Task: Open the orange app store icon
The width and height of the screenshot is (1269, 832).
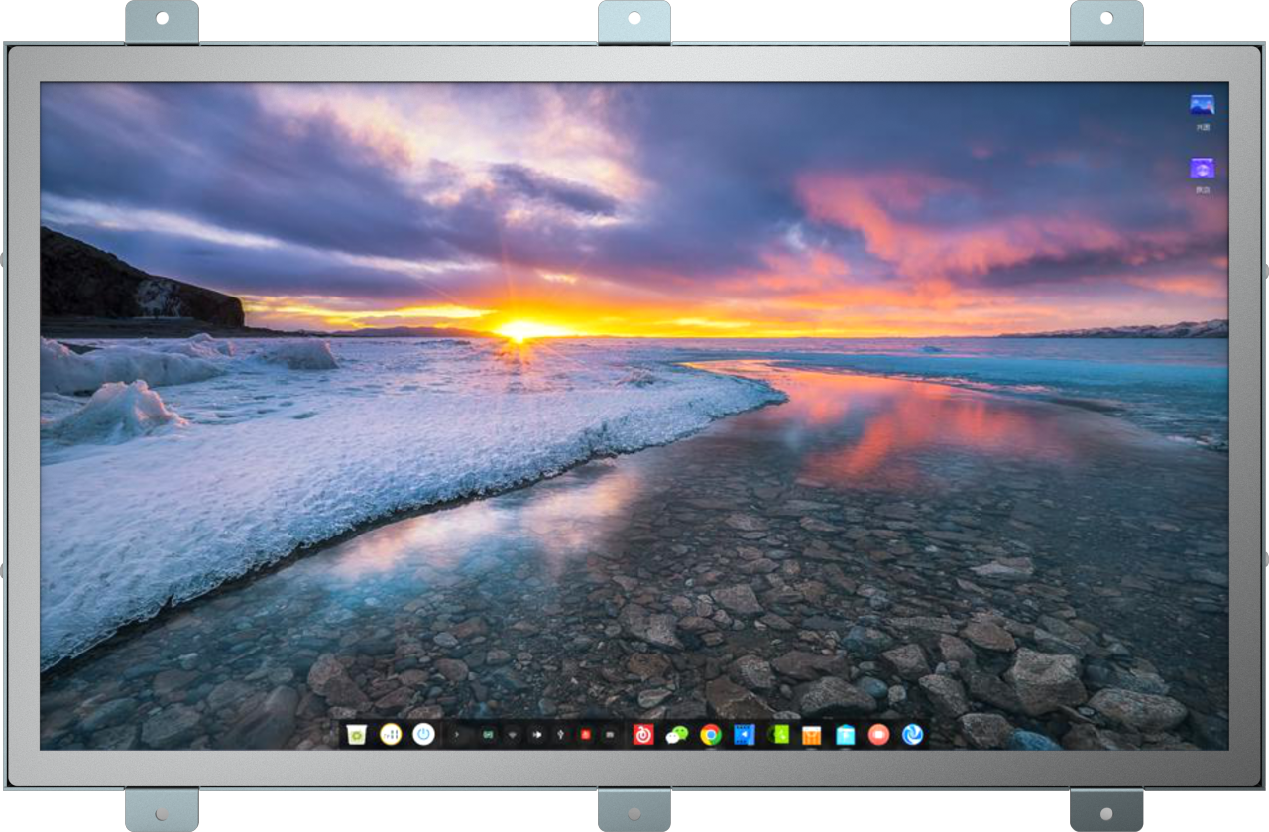Action: tap(811, 734)
